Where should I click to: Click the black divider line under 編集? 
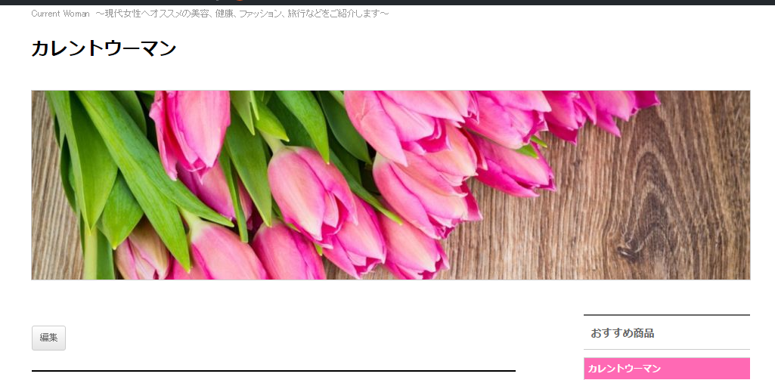pos(273,371)
